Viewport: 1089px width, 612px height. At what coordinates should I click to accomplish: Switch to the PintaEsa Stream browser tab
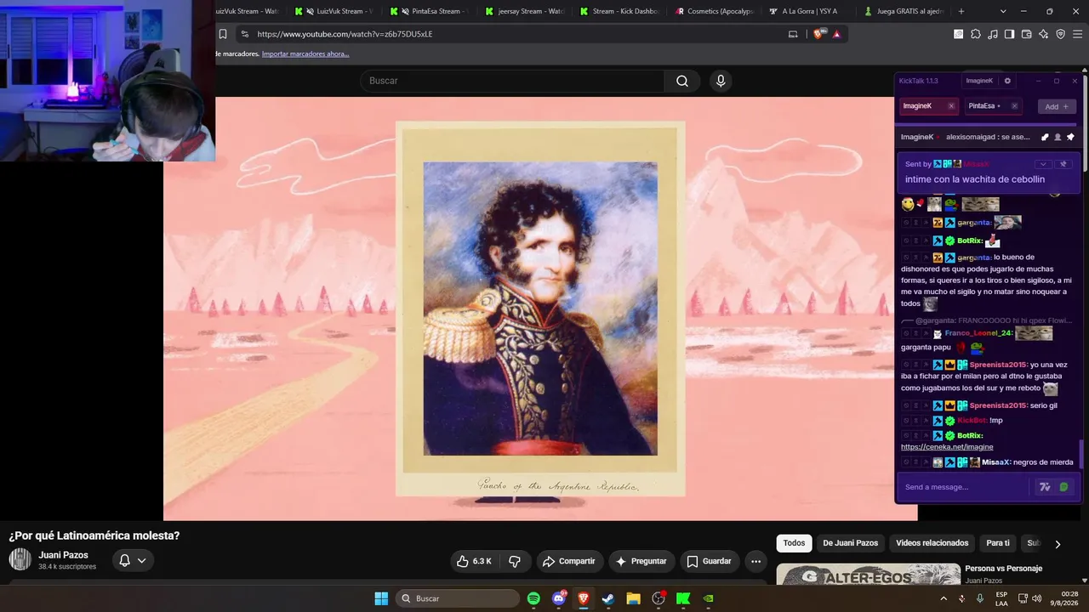[x=430, y=11]
